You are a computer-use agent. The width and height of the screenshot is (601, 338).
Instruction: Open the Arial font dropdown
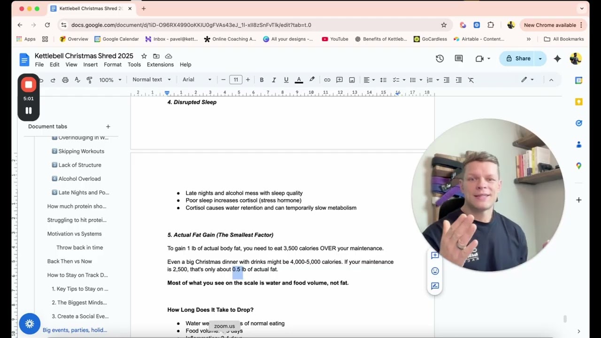click(197, 80)
